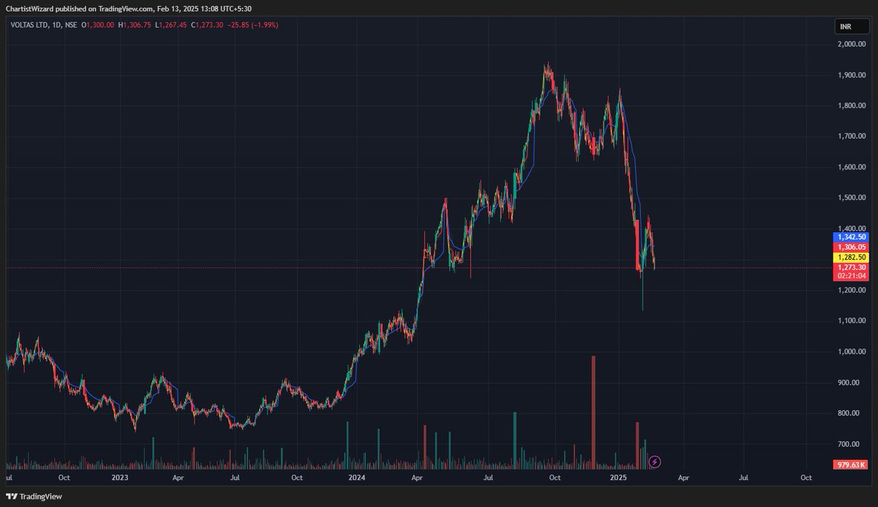The width and height of the screenshot is (878, 507).
Task: Click the 1,200.00 price axis label
Action: pos(852,291)
